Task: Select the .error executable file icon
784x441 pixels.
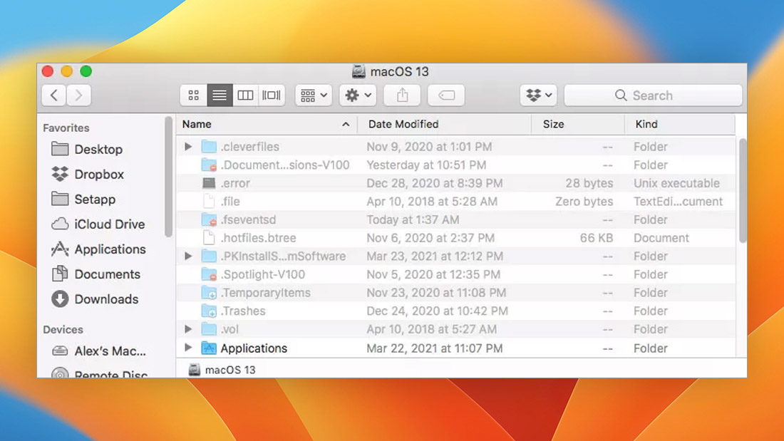Action: [x=209, y=183]
